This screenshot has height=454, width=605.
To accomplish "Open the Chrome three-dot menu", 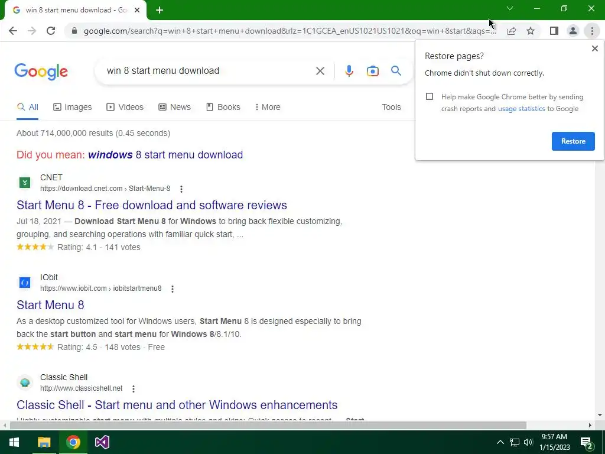I will tap(592, 31).
